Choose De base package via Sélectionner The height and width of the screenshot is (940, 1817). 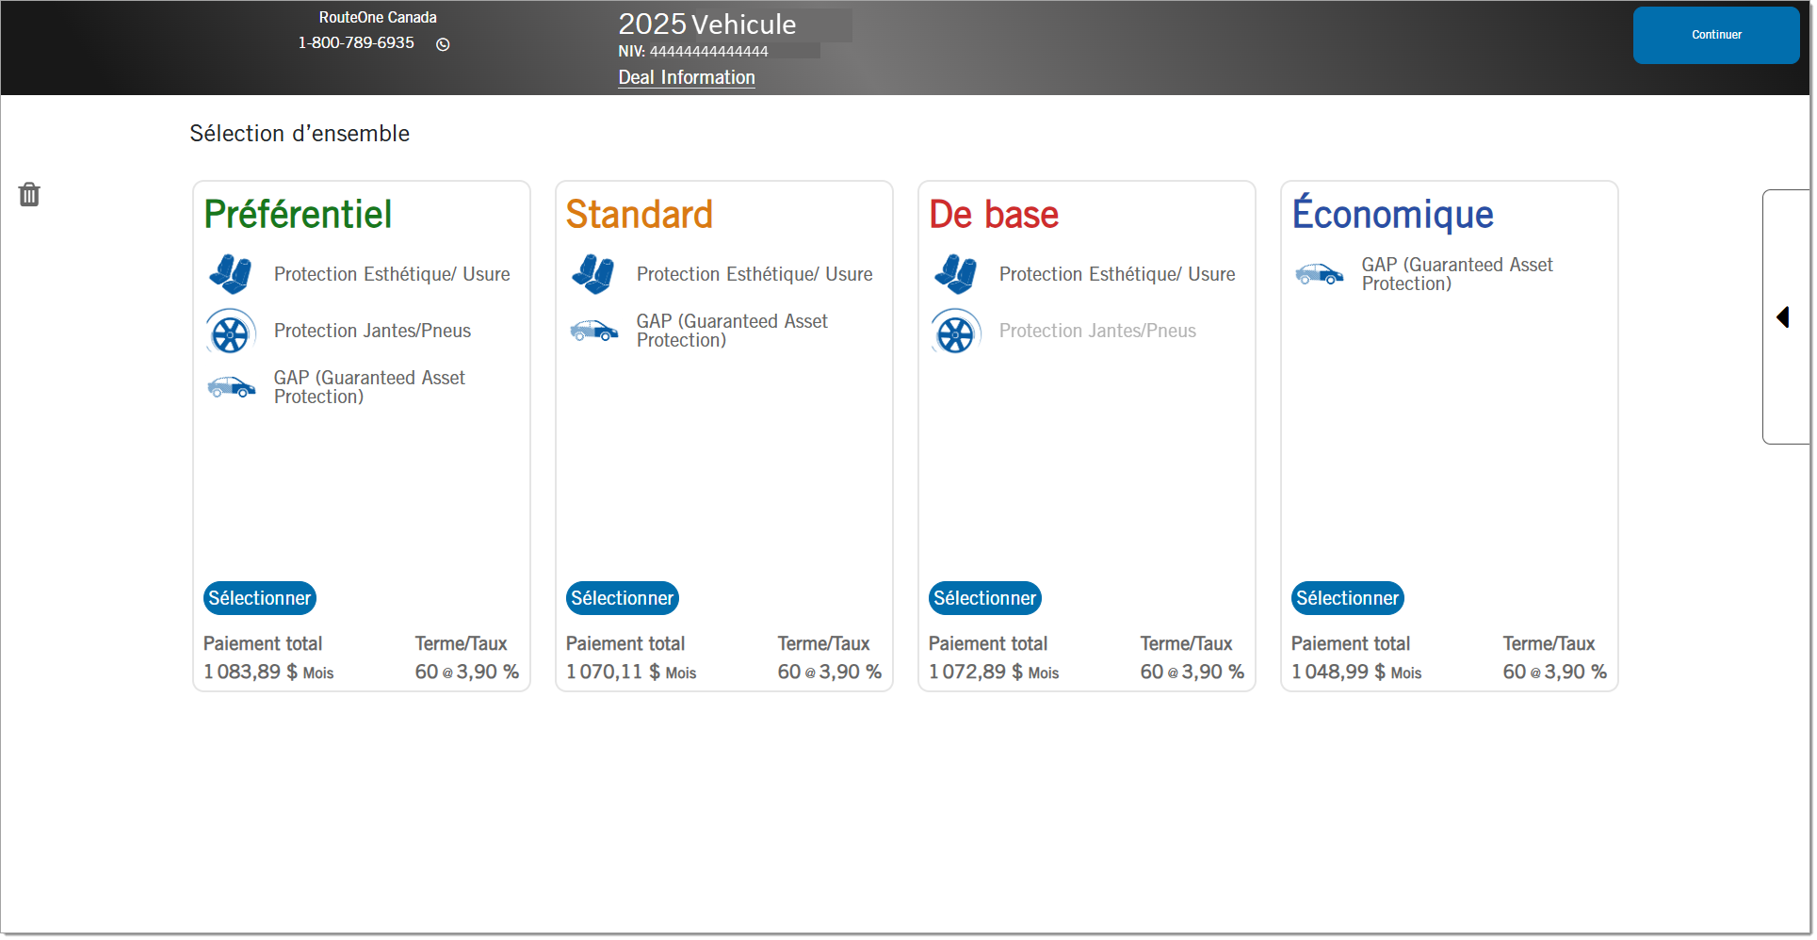(x=984, y=598)
